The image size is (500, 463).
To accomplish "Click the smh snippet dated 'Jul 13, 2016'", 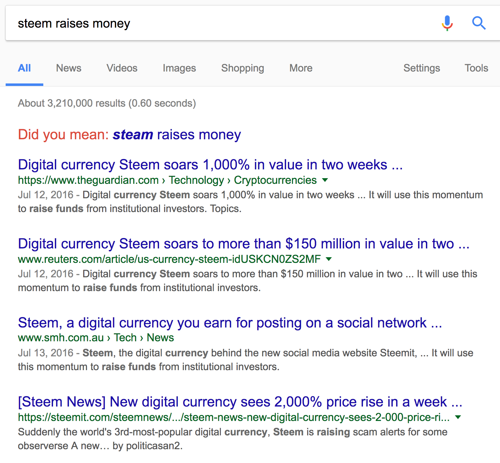I will (x=246, y=360).
